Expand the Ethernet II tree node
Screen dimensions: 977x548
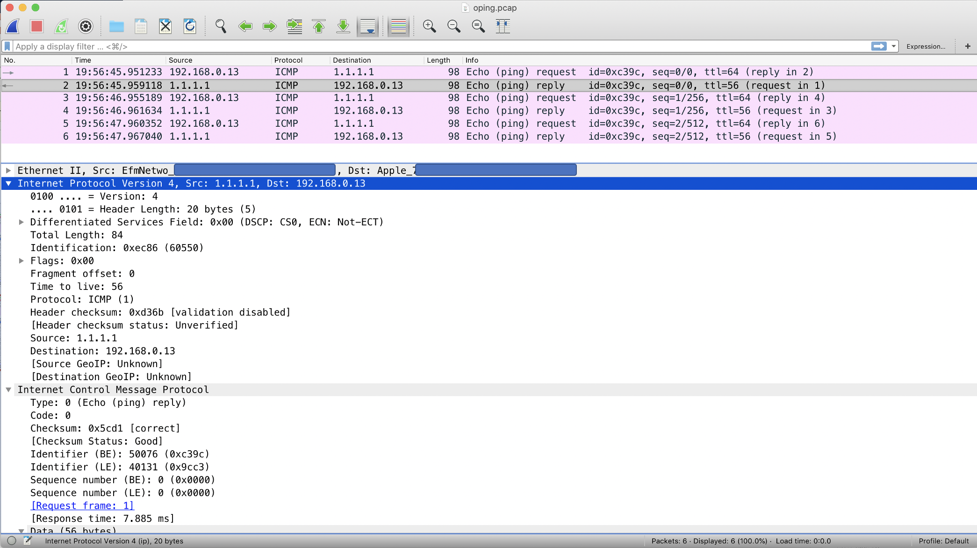pos(8,171)
